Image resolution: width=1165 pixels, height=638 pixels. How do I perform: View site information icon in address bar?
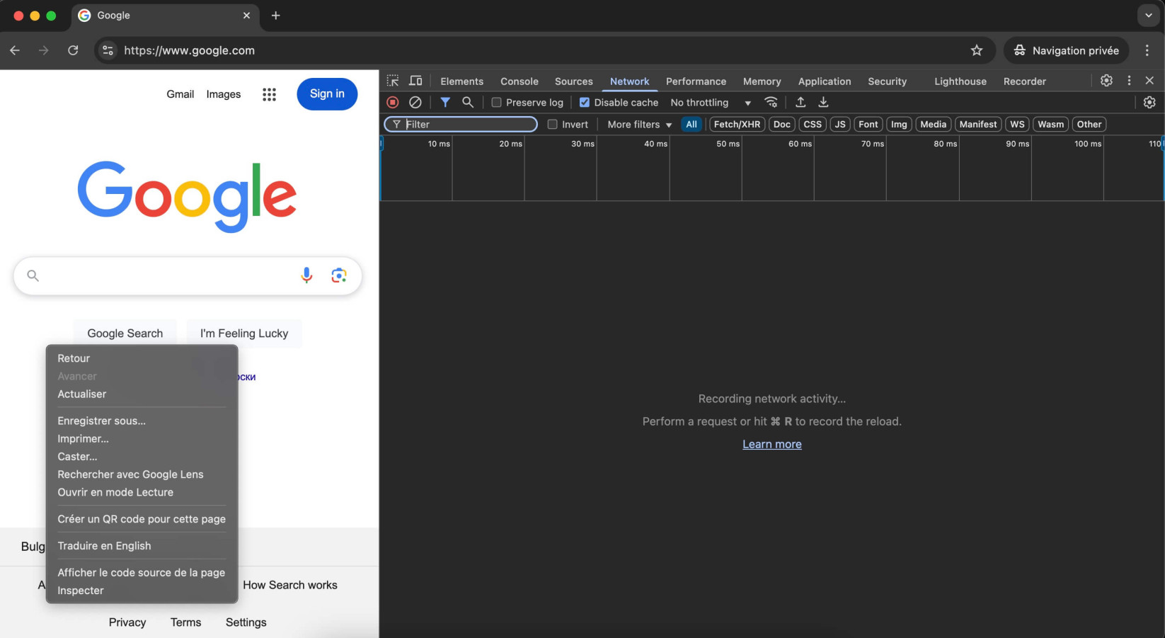point(108,50)
